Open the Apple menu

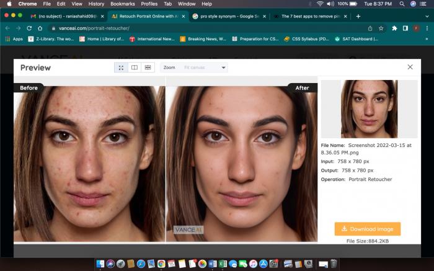[x=9, y=4]
